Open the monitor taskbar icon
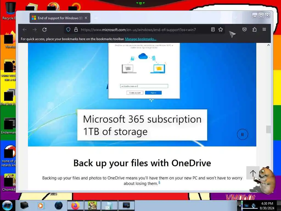 126,206
